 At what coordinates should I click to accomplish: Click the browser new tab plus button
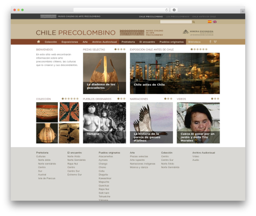(243, 11)
